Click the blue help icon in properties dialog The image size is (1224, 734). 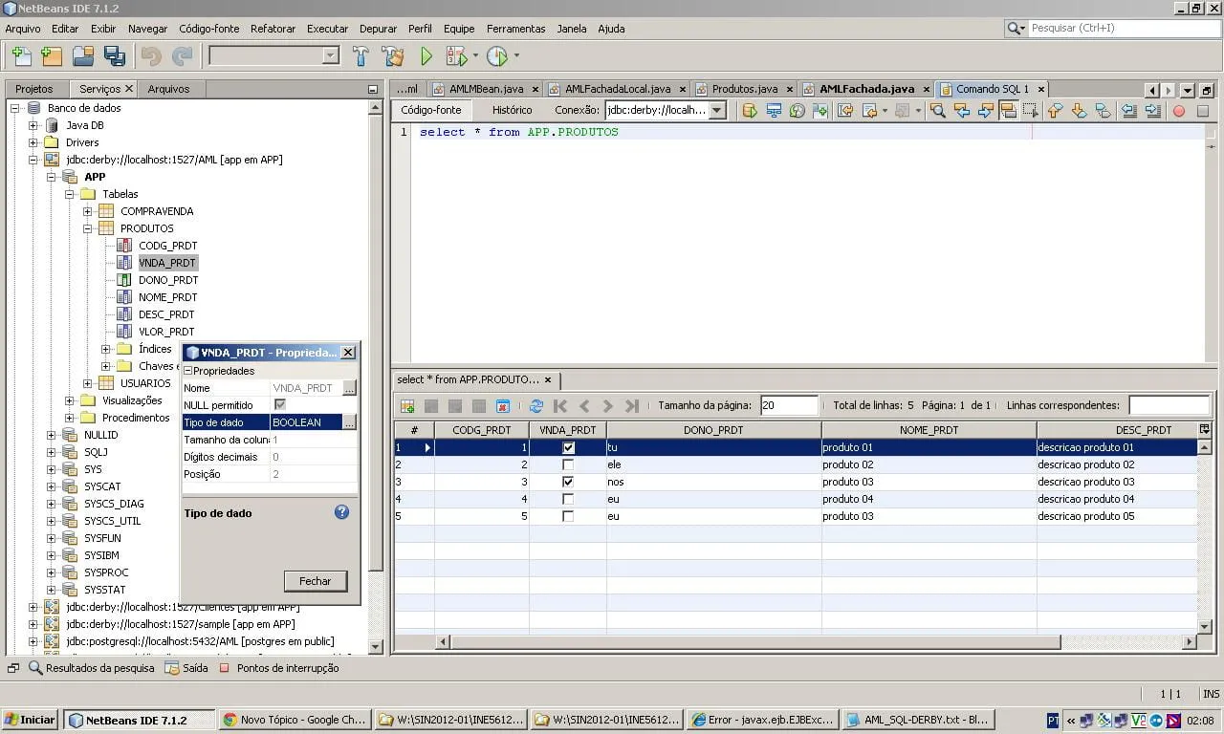click(x=341, y=512)
